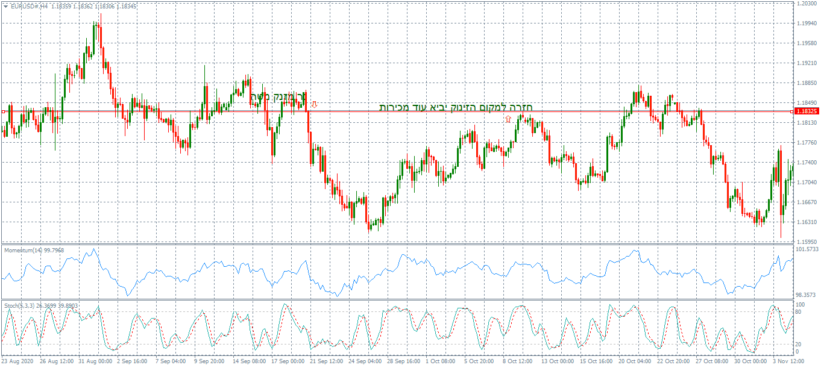Click price scale value 1.16310
The image size is (821, 368).
coord(807,222)
